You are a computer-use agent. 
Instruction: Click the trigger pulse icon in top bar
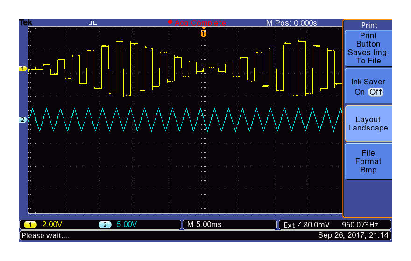coord(93,22)
